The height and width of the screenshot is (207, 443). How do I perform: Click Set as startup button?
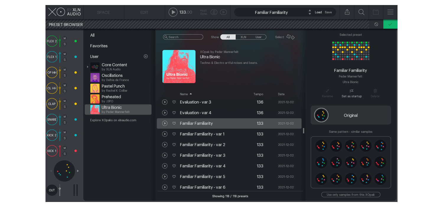point(351,93)
